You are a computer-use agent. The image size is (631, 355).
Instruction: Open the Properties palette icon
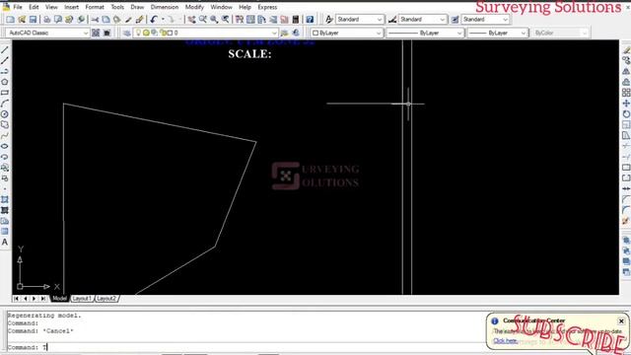240,20
